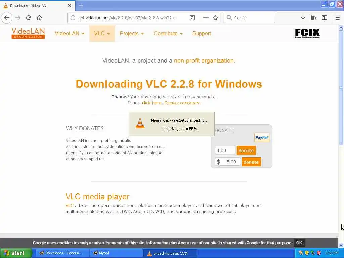Click the 'WHY DONATE?' heading
Screen dimensions: 344x258
click(x=85, y=128)
